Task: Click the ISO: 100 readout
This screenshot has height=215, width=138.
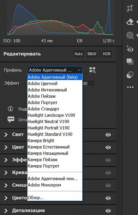Action: (12, 41)
